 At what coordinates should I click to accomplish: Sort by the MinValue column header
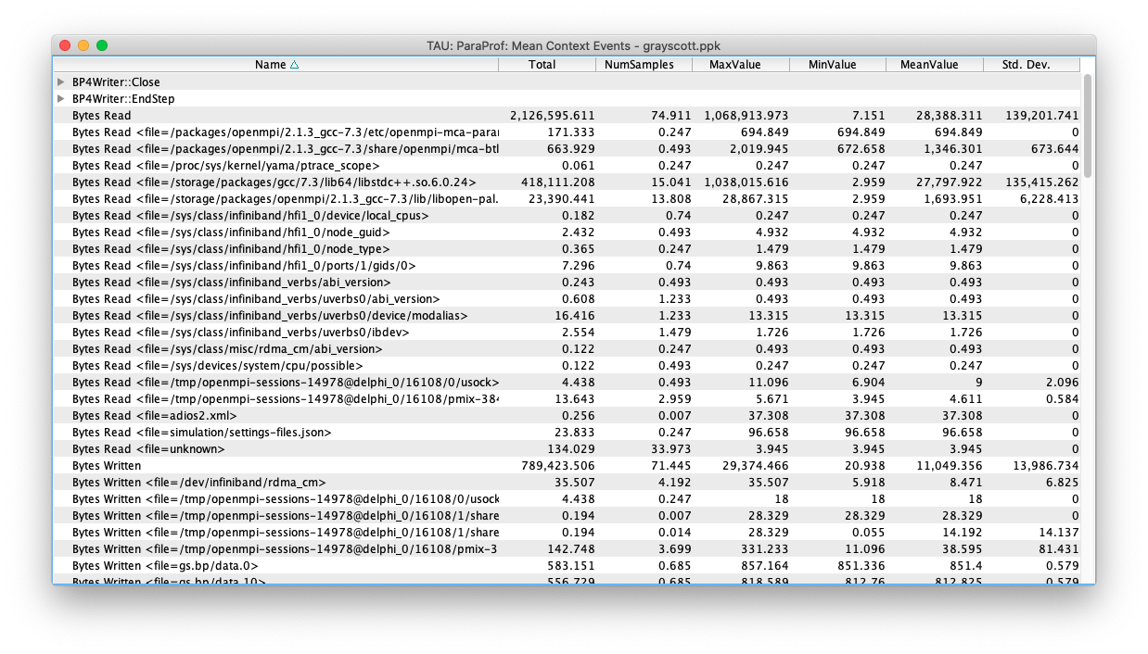tap(838, 65)
